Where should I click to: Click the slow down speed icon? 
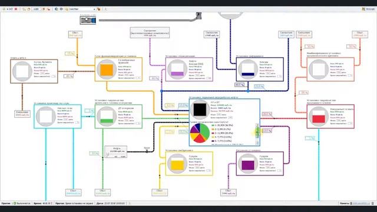(24, 9)
